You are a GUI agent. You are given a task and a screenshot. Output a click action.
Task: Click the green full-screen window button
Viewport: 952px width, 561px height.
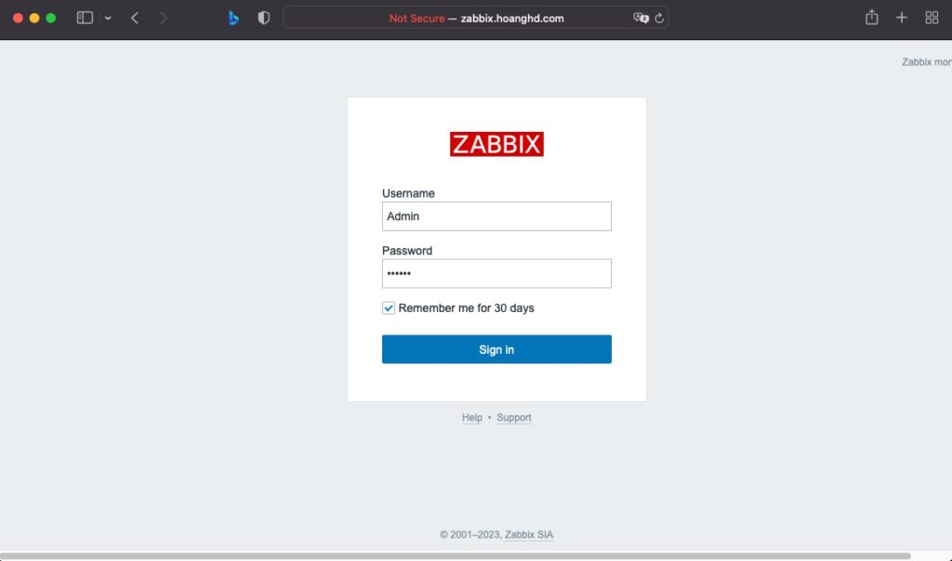pyautogui.click(x=51, y=19)
